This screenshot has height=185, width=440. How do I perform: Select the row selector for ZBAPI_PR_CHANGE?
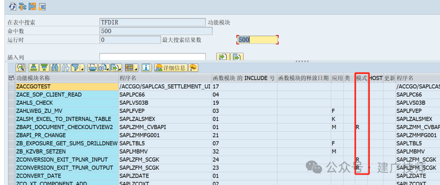pyautogui.click(x=12, y=135)
